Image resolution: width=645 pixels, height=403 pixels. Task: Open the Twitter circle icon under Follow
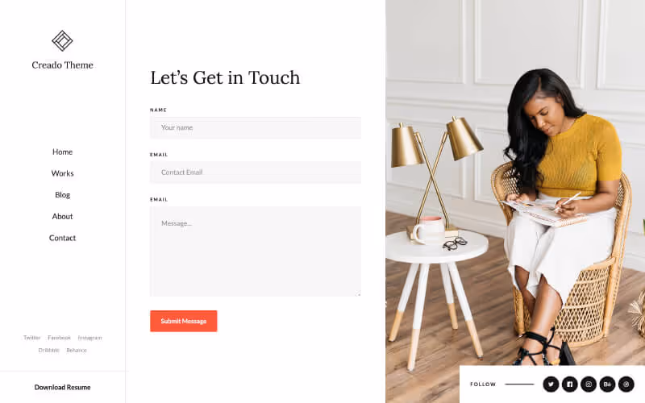[x=551, y=384]
